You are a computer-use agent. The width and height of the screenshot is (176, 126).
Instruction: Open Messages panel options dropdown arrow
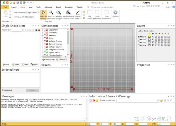pyautogui.click(x=81, y=96)
